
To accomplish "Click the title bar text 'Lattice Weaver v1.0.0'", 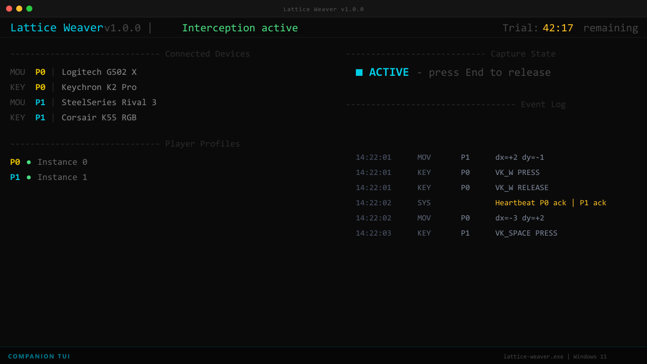I will coord(323,9).
